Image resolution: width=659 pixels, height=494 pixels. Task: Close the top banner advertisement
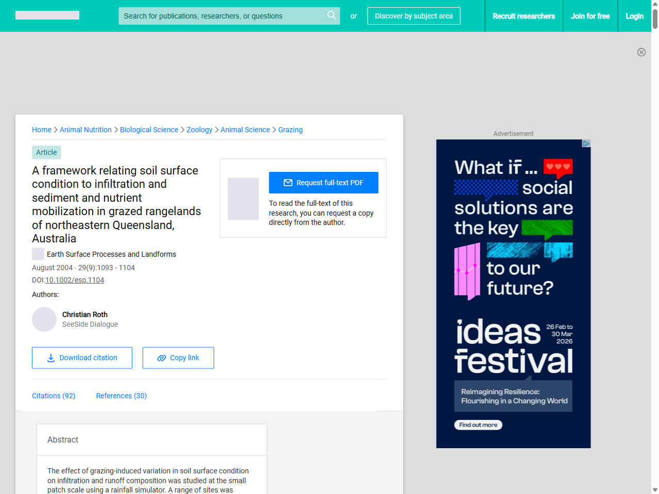coord(641,52)
